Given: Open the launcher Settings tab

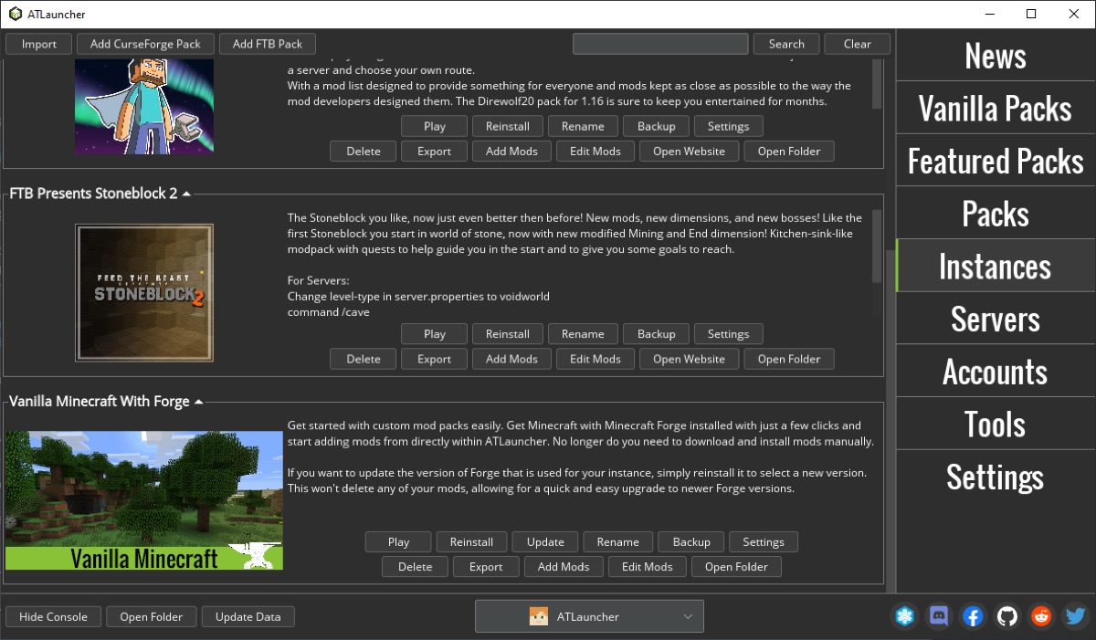Looking at the screenshot, I should [x=996, y=476].
